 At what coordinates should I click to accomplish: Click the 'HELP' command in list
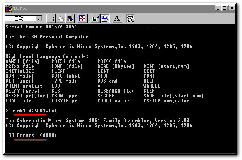[149, 81]
